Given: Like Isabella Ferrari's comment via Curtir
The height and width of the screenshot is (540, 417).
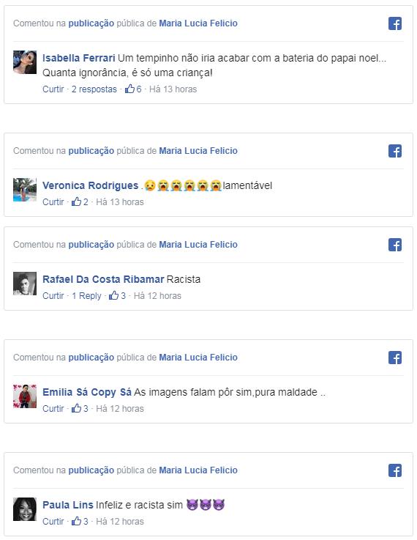Looking at the screenshot, I should [x=53, y=89].
